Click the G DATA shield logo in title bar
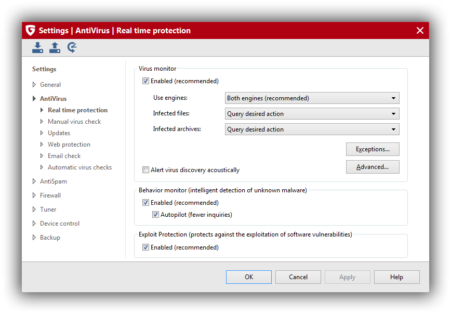This screenshot has width=451, height=314. tap(31, 30)
